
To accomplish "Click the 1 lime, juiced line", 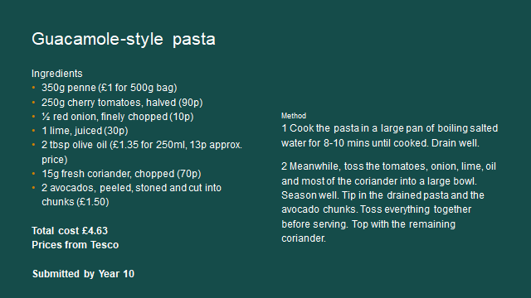I will coord(85,131).
